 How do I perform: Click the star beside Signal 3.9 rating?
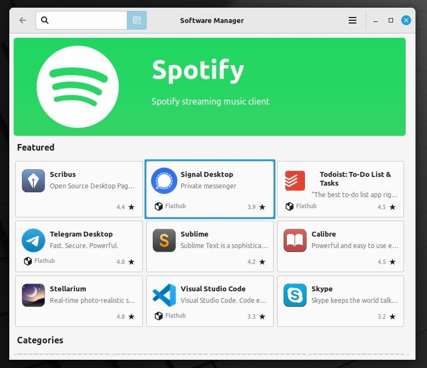[262, 207]
